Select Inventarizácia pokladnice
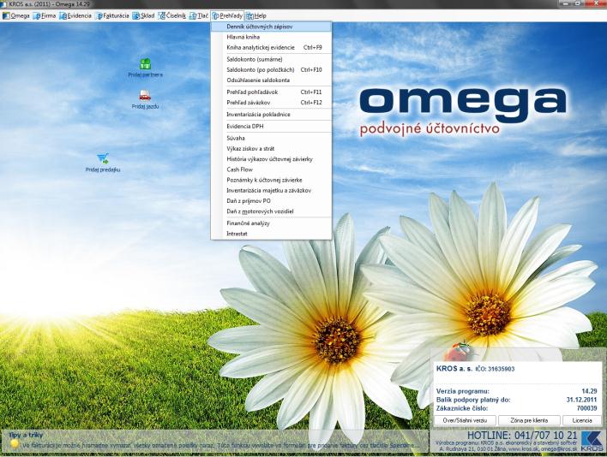This screenshot has width=607, height=457. pos(271,115)
